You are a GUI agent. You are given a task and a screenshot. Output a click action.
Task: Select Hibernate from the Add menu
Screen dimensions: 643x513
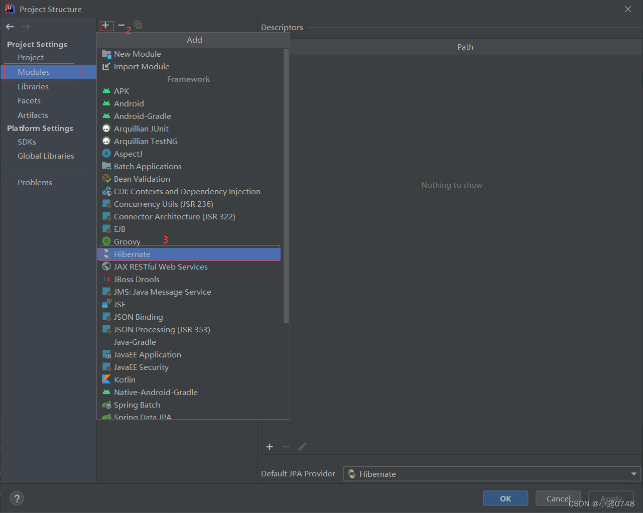click(x=188, y=254)
